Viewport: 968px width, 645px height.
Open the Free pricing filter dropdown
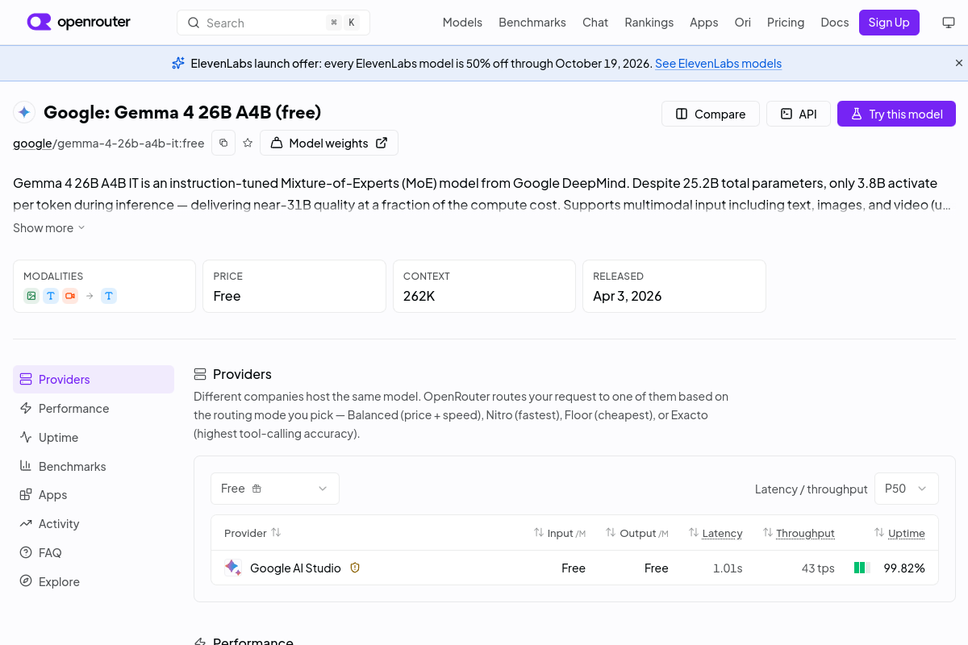(x=275, y=489)
